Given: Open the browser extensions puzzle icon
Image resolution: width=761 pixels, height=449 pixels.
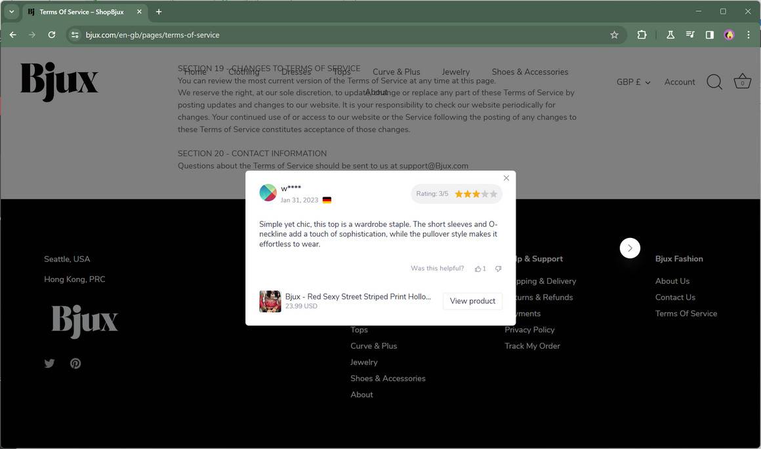Looking at the screenshot, I should point(642,35).
